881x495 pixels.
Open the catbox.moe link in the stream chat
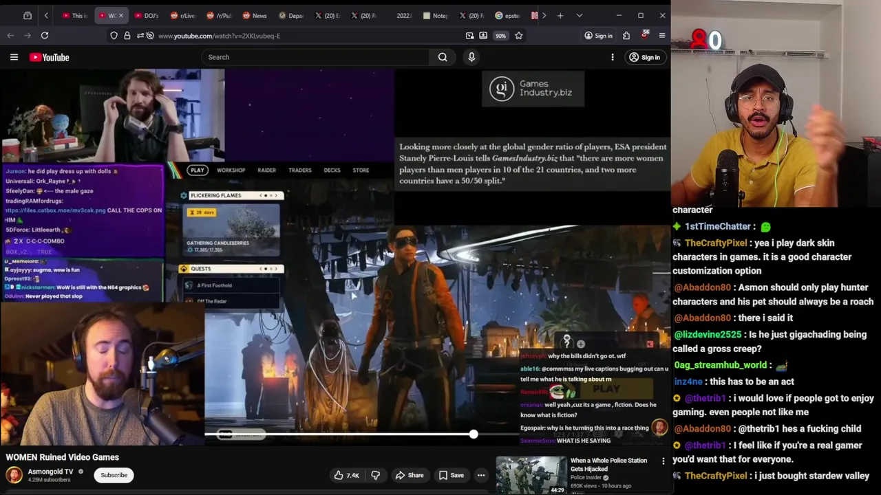tap(56, 210)
